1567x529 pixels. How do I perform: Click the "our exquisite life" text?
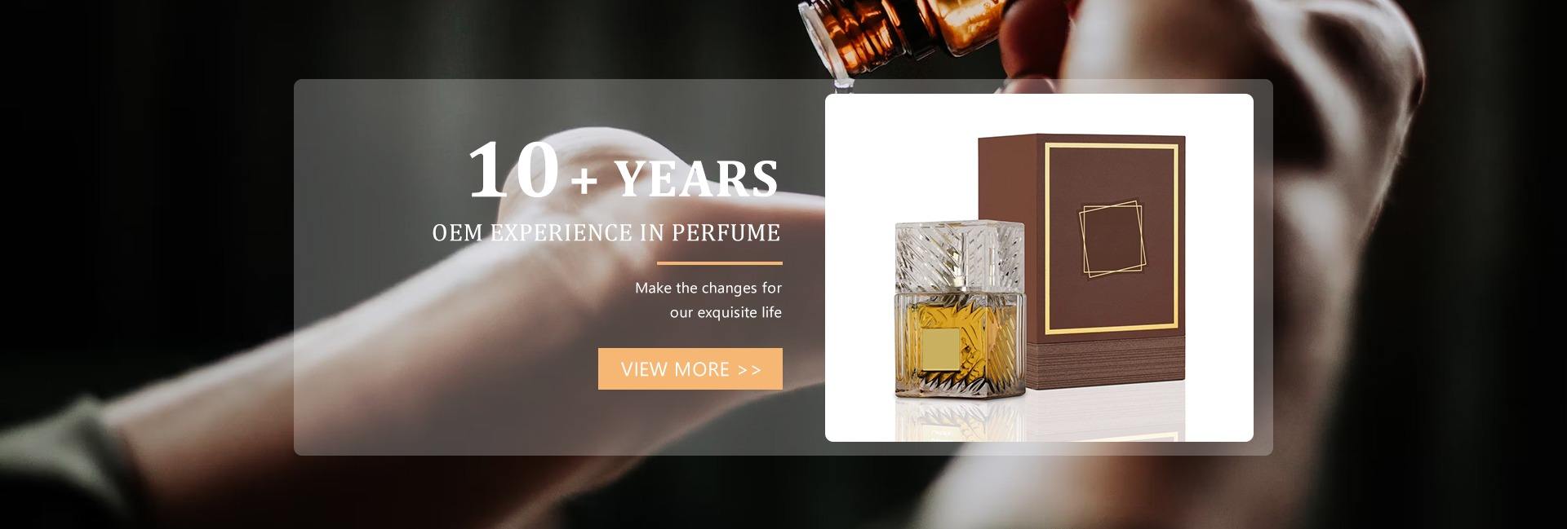pos(726,312)
